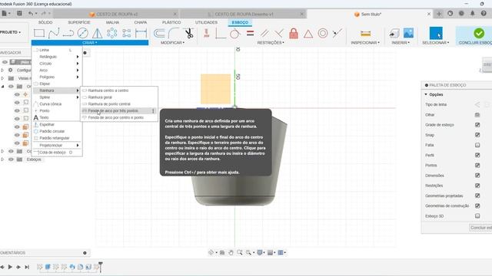
Task: Open the RESTRIÇÕES dropdown
Action: (271, 43)
